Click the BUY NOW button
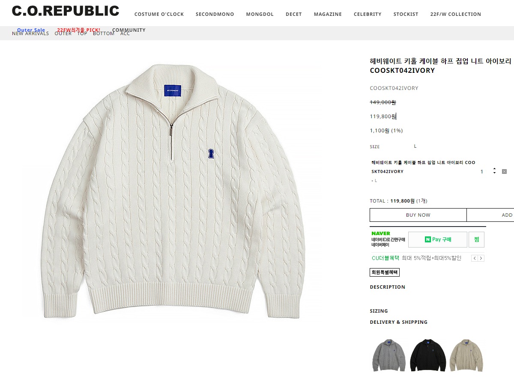Viewport: 514px width, 382px height. pos(418,215)
